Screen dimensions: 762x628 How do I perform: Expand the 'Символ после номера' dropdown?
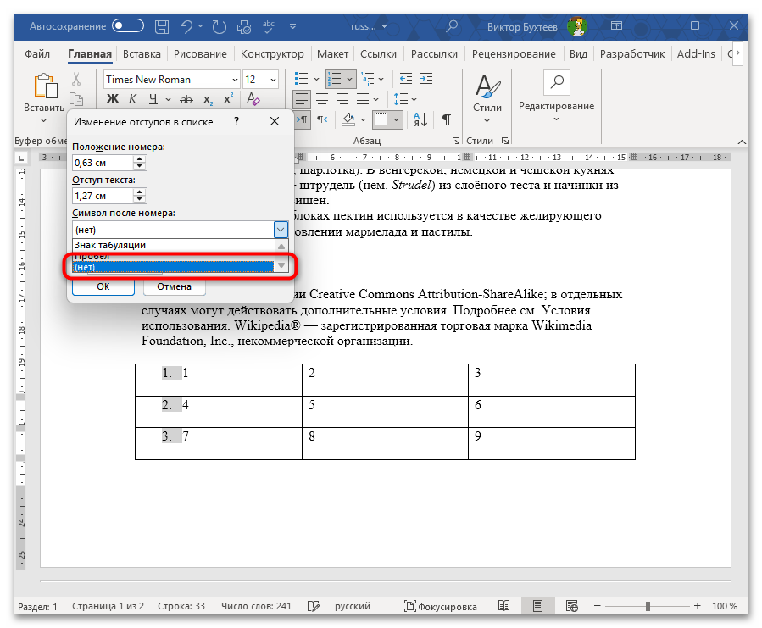point(281,230)
